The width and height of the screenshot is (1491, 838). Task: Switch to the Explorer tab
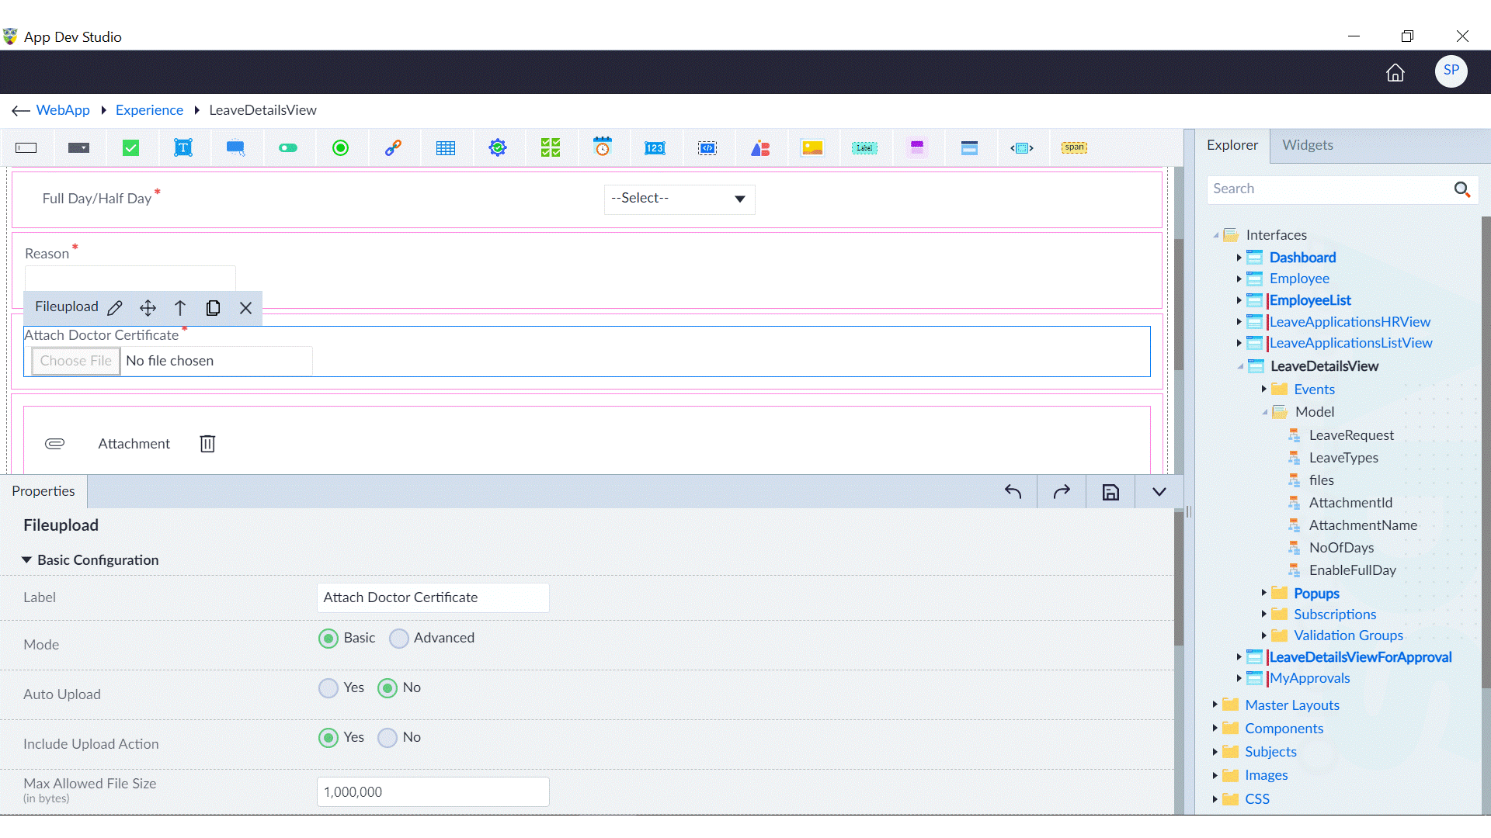[1232, 145]
